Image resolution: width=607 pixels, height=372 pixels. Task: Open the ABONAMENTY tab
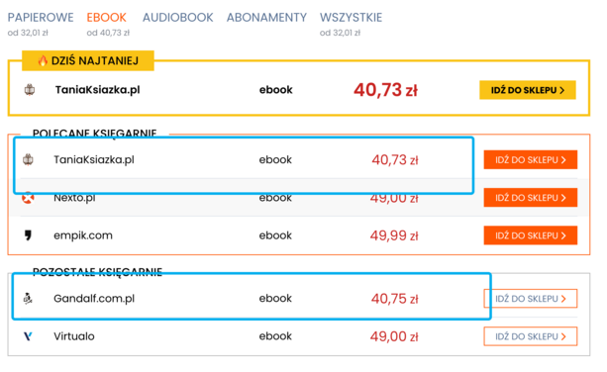[266, 18]
